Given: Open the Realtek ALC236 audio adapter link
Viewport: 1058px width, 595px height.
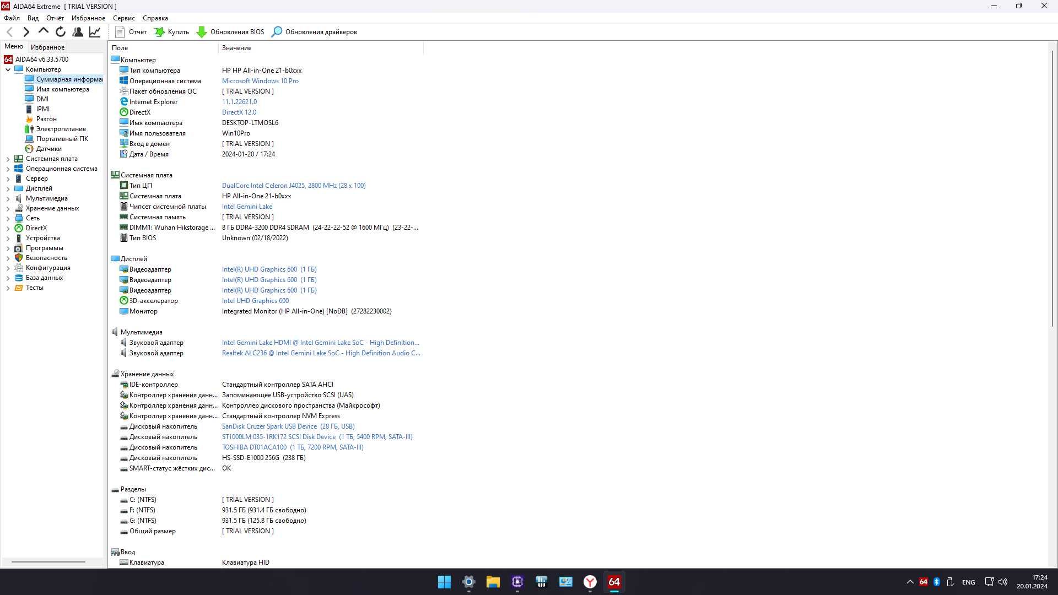Looking at the screenshot, I should [321, 353].
